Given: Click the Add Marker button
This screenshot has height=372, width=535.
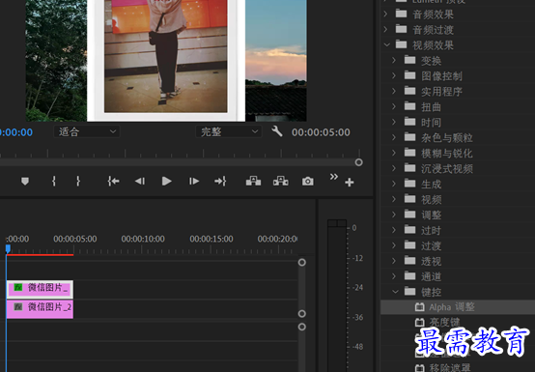Looking at the screenshot, I should [25, 182].
